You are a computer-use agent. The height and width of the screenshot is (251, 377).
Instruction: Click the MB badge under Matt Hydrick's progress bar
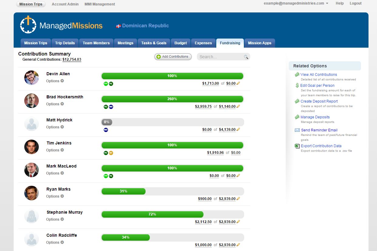click(x=106, y=130)
